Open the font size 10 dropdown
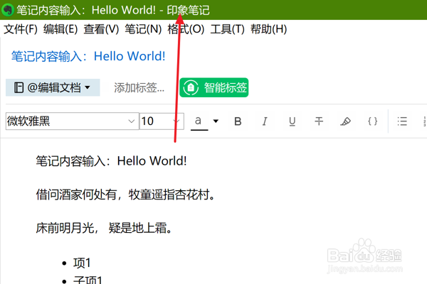The width and height of the screenshot is (427, 284). (x=162, y=121)
